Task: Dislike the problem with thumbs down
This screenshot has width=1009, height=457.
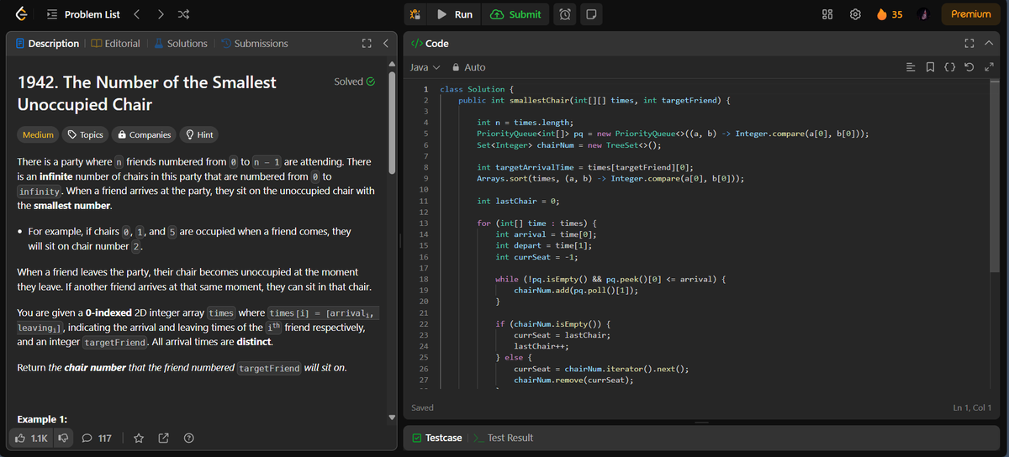Action: point(62,438)
